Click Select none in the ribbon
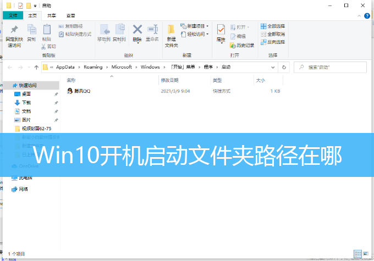 pyautogui.click(x=273, y=34)
